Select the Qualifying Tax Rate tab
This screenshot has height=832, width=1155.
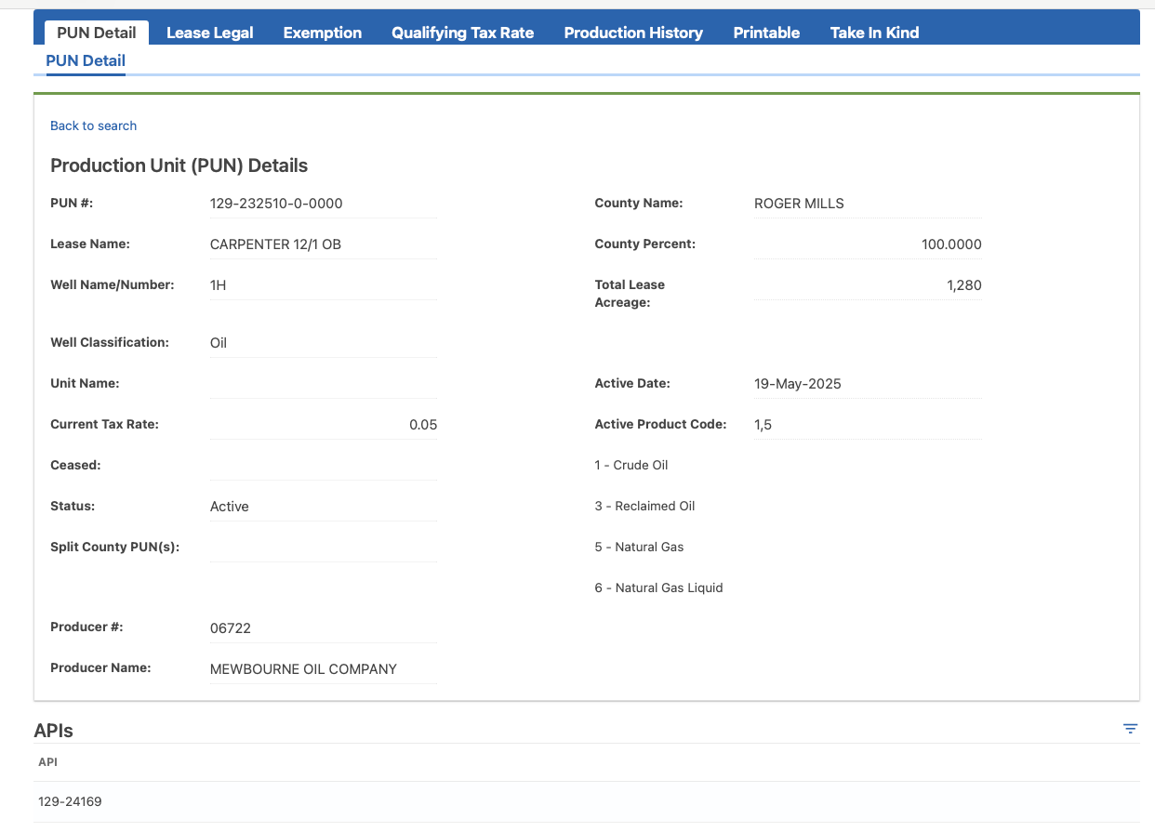[x=462, y=33]
